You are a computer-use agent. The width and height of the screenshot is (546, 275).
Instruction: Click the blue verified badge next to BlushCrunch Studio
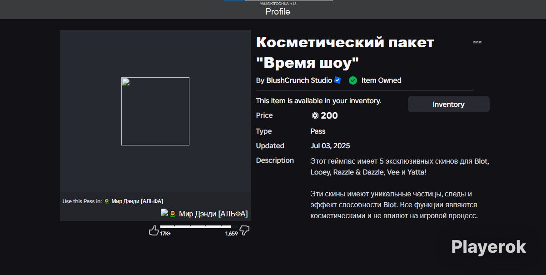point(338,80)
